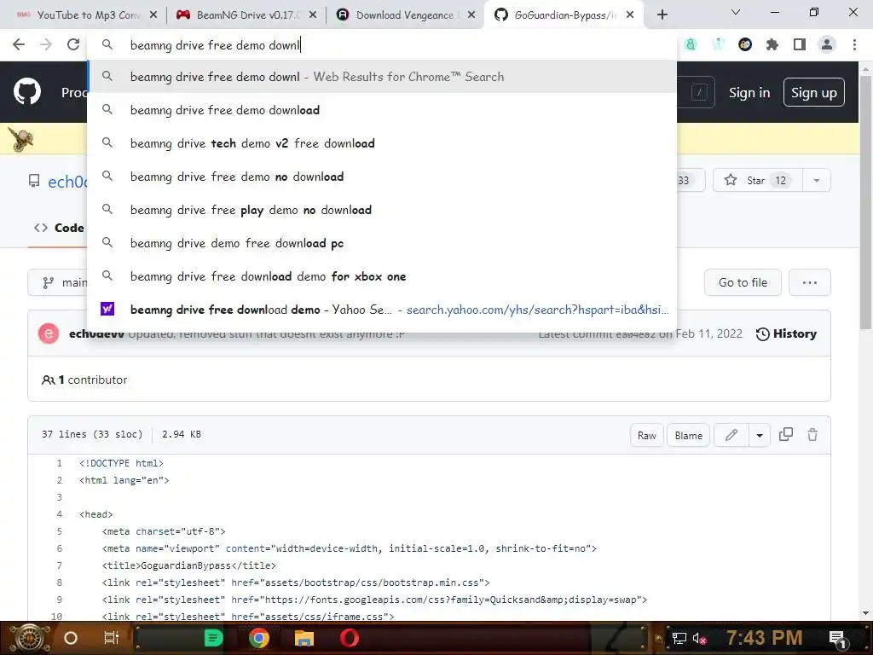Click the Star button label
Image resolution: width=873 pixels, height=655 pixels.
[755, 181]
